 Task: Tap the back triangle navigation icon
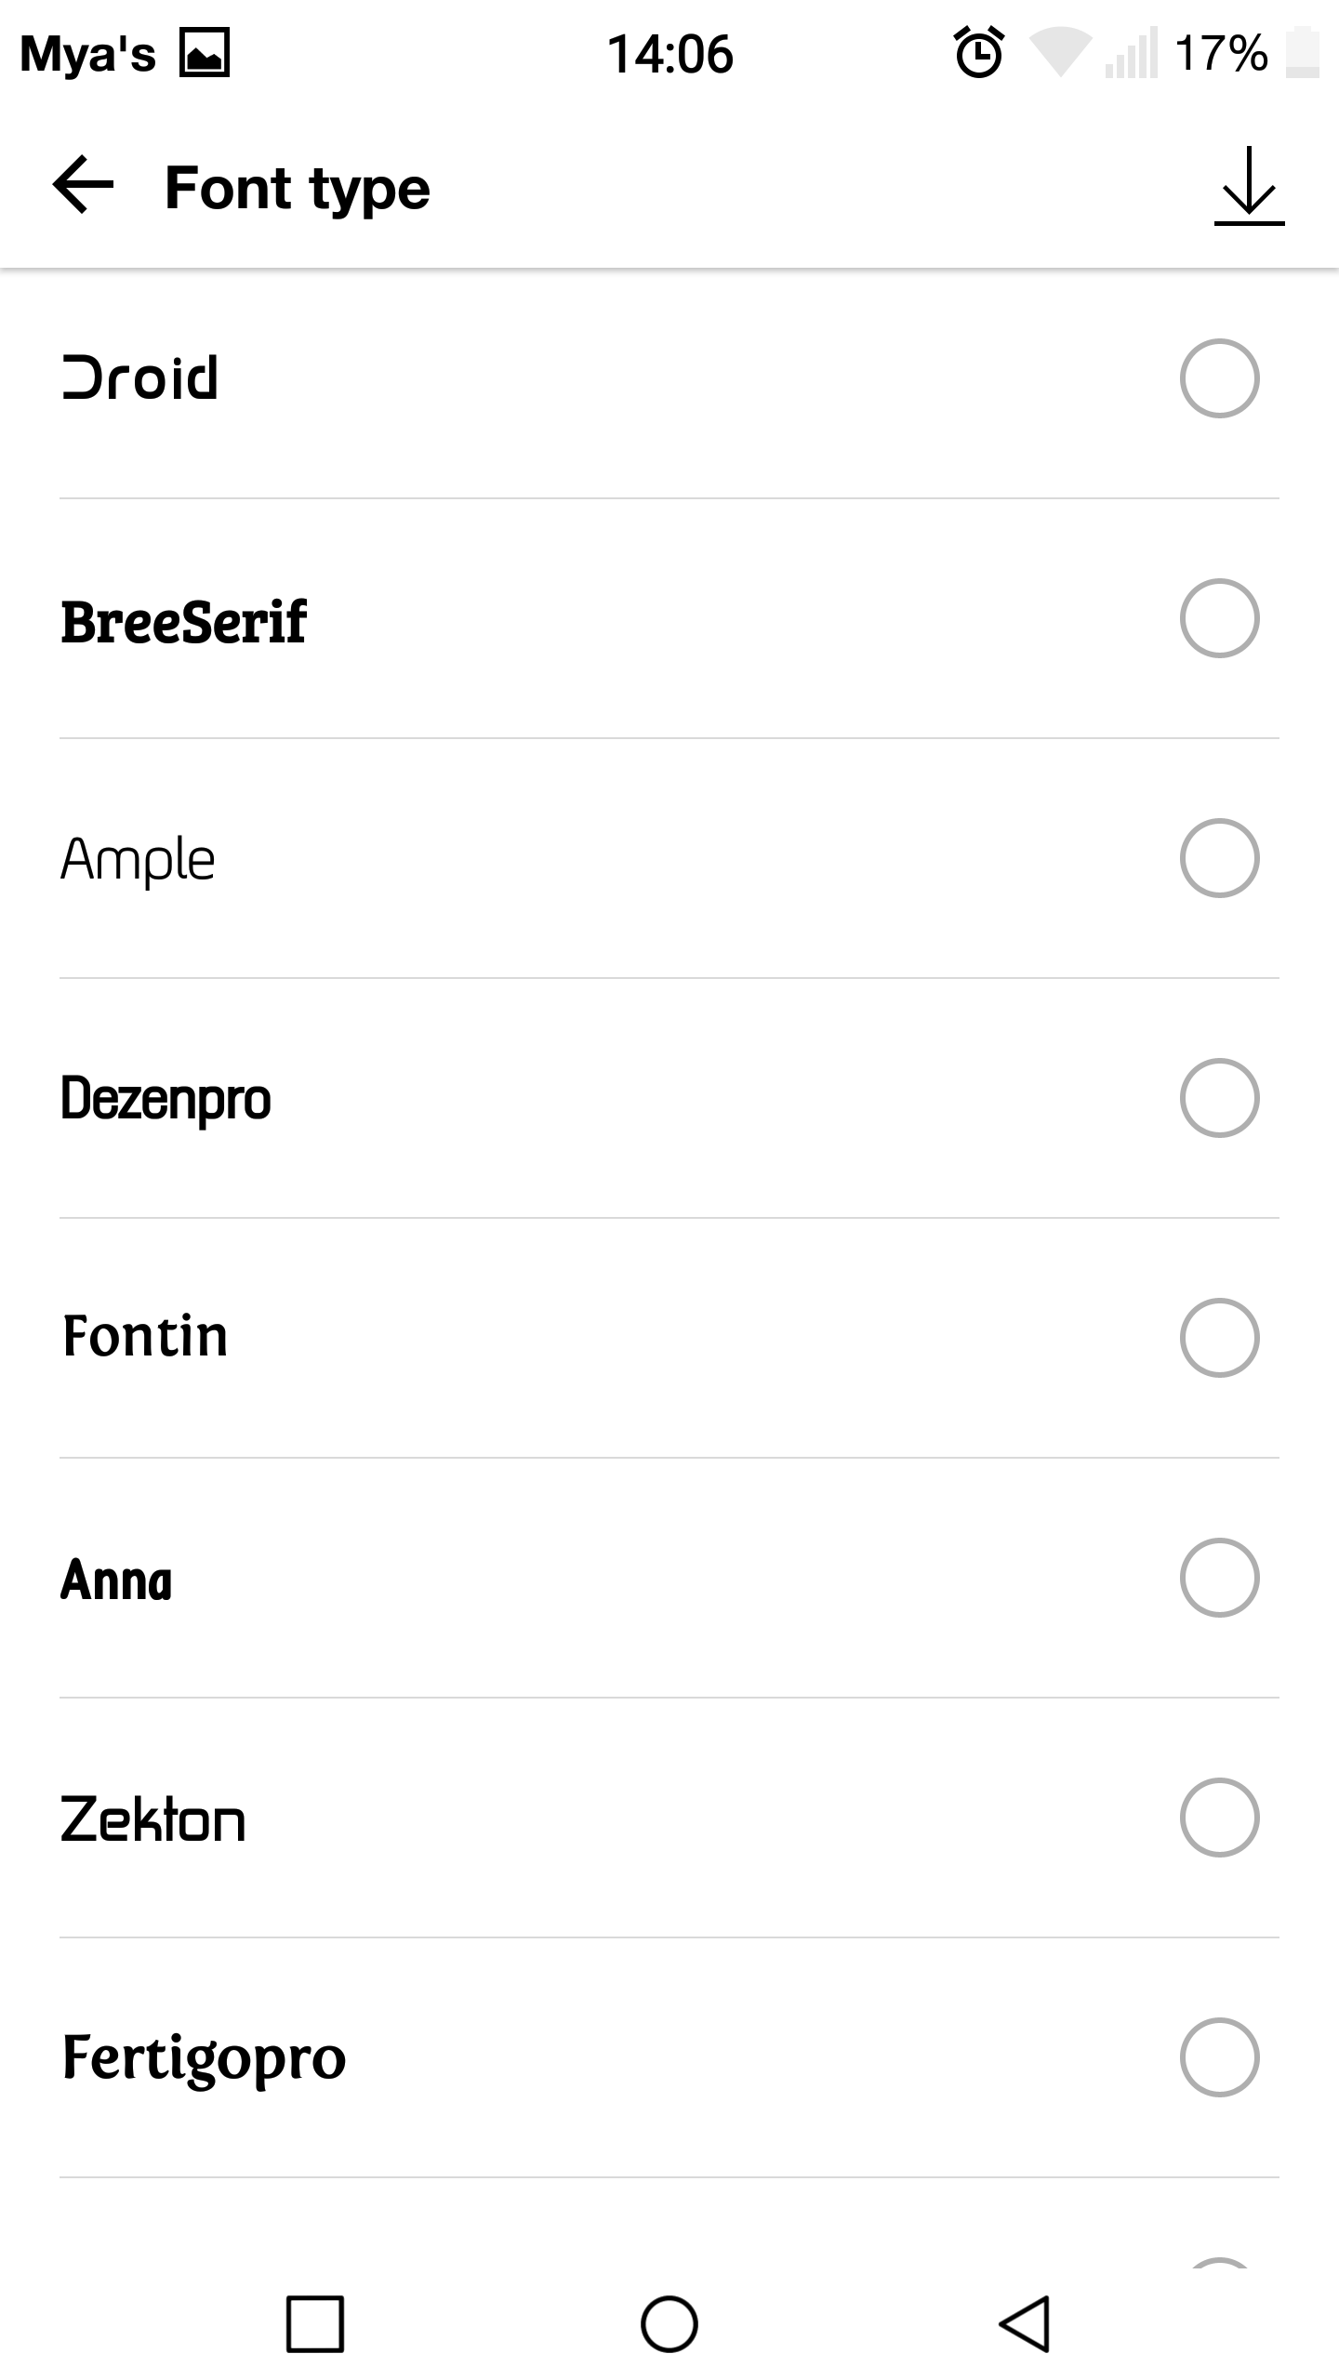[x=1024, y=2323]
